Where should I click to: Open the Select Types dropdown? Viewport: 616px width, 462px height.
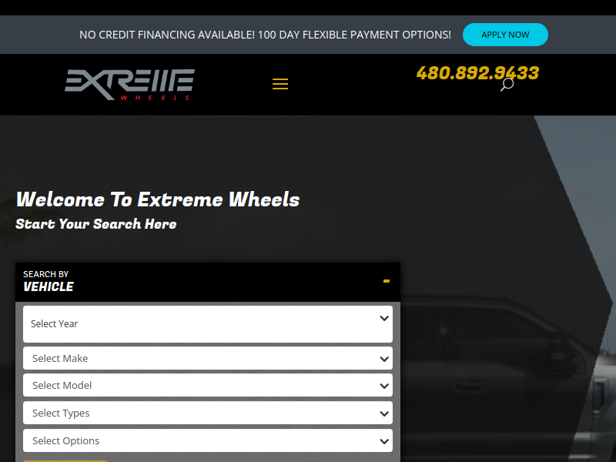tap(208, 413)
